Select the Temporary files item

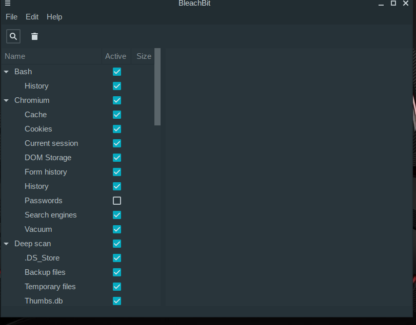click(50, 287)
